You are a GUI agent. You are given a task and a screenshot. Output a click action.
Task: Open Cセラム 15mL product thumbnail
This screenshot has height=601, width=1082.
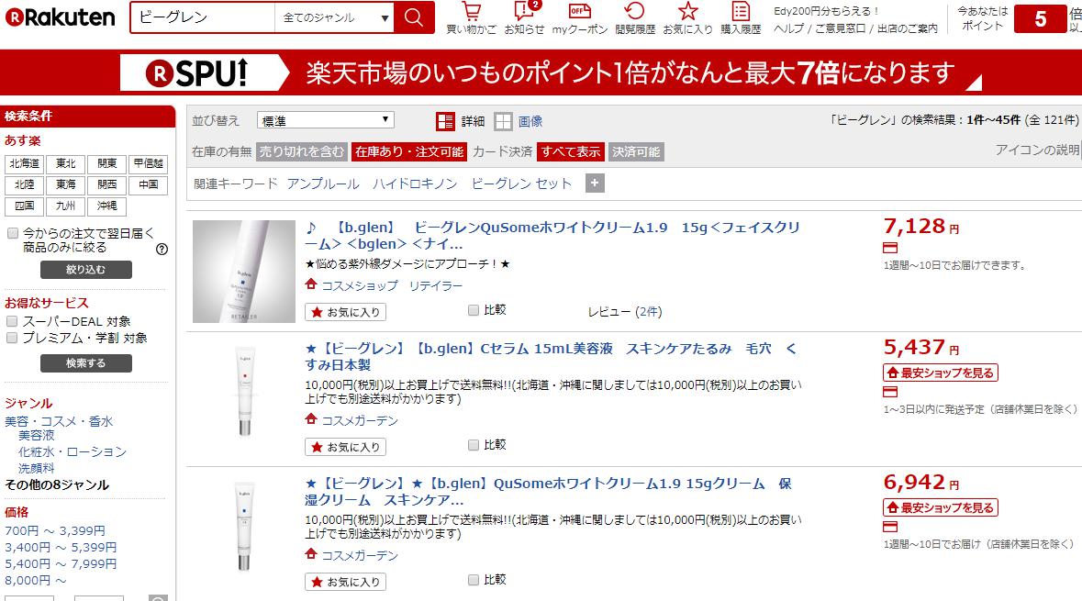click(245, 392)
